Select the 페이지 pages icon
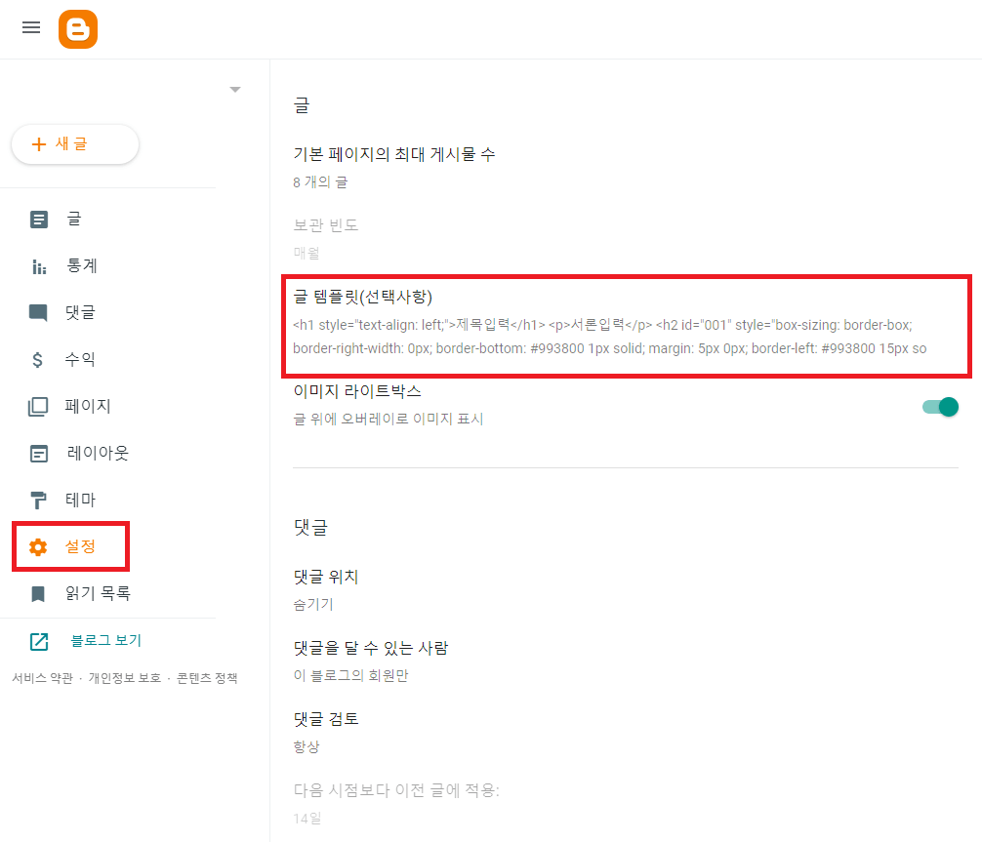Image resolution: width=982 pixels, height=842 pixels. tap(38, 406)
